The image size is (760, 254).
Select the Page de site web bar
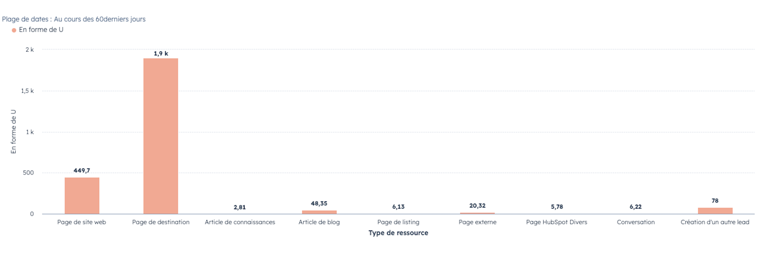click(x=82, y=195)
